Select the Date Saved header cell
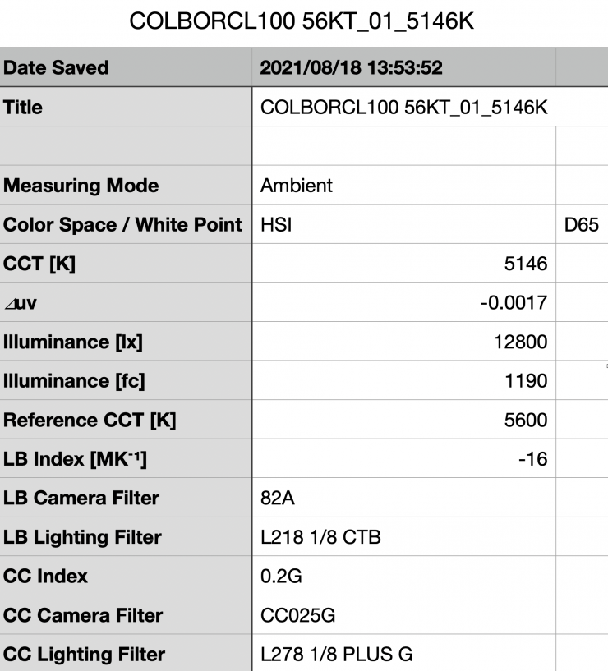Viewport: 608px width, 671px height. 125,68
